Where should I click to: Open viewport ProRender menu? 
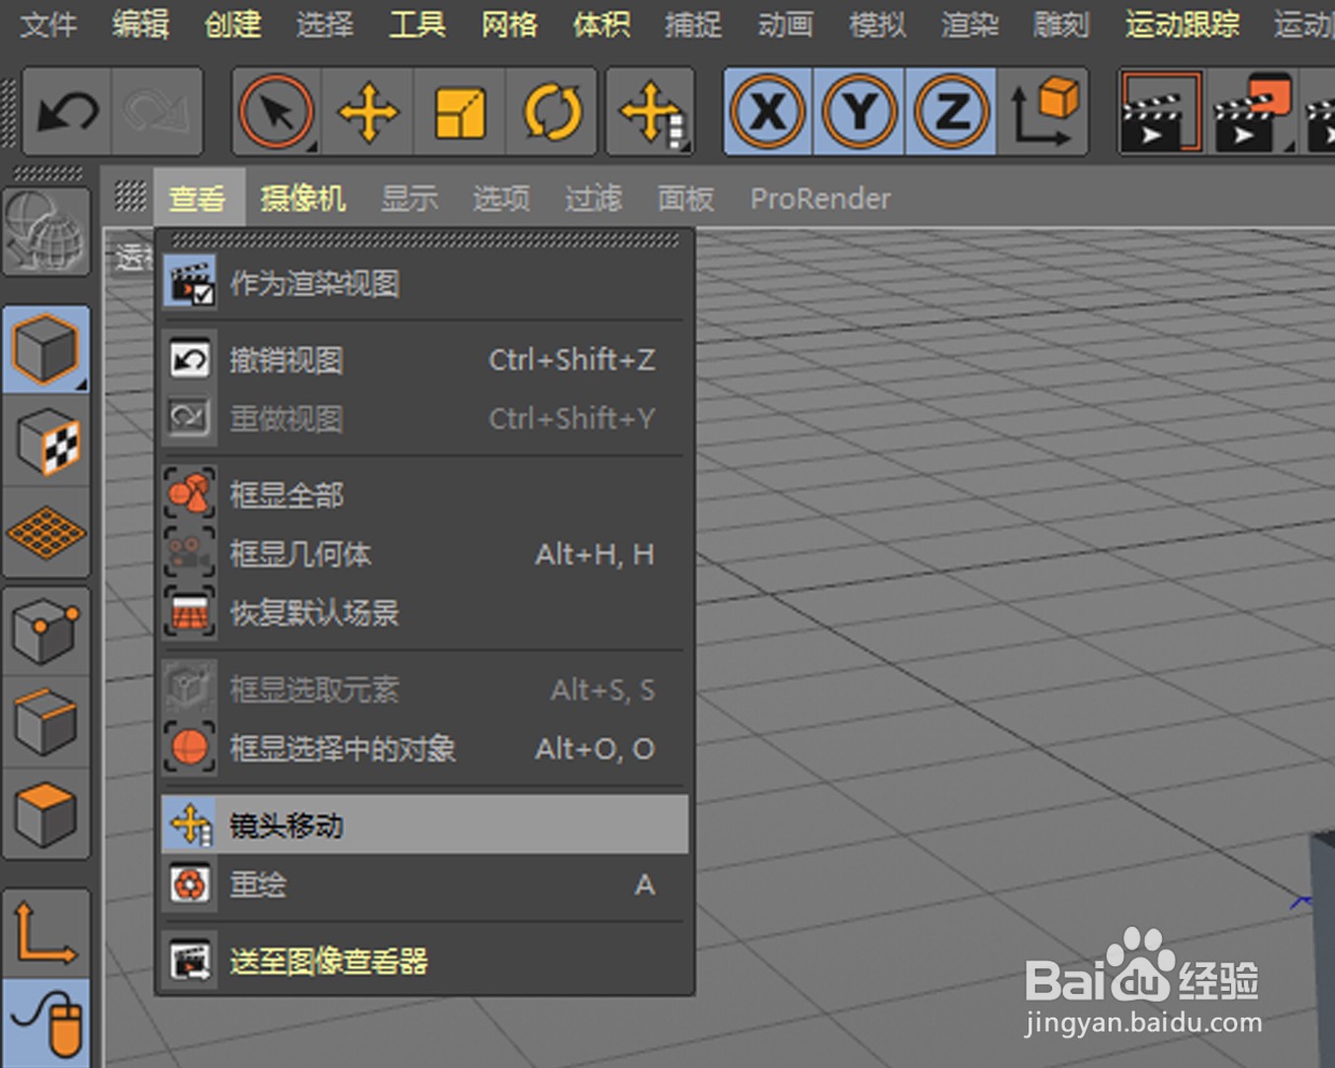coord(820,199)
